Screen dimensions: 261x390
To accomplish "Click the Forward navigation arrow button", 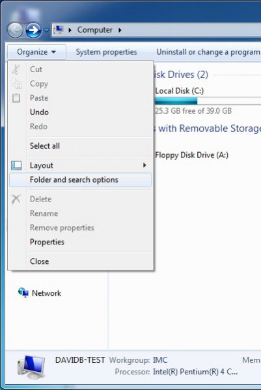I will (x=33, y=30).
